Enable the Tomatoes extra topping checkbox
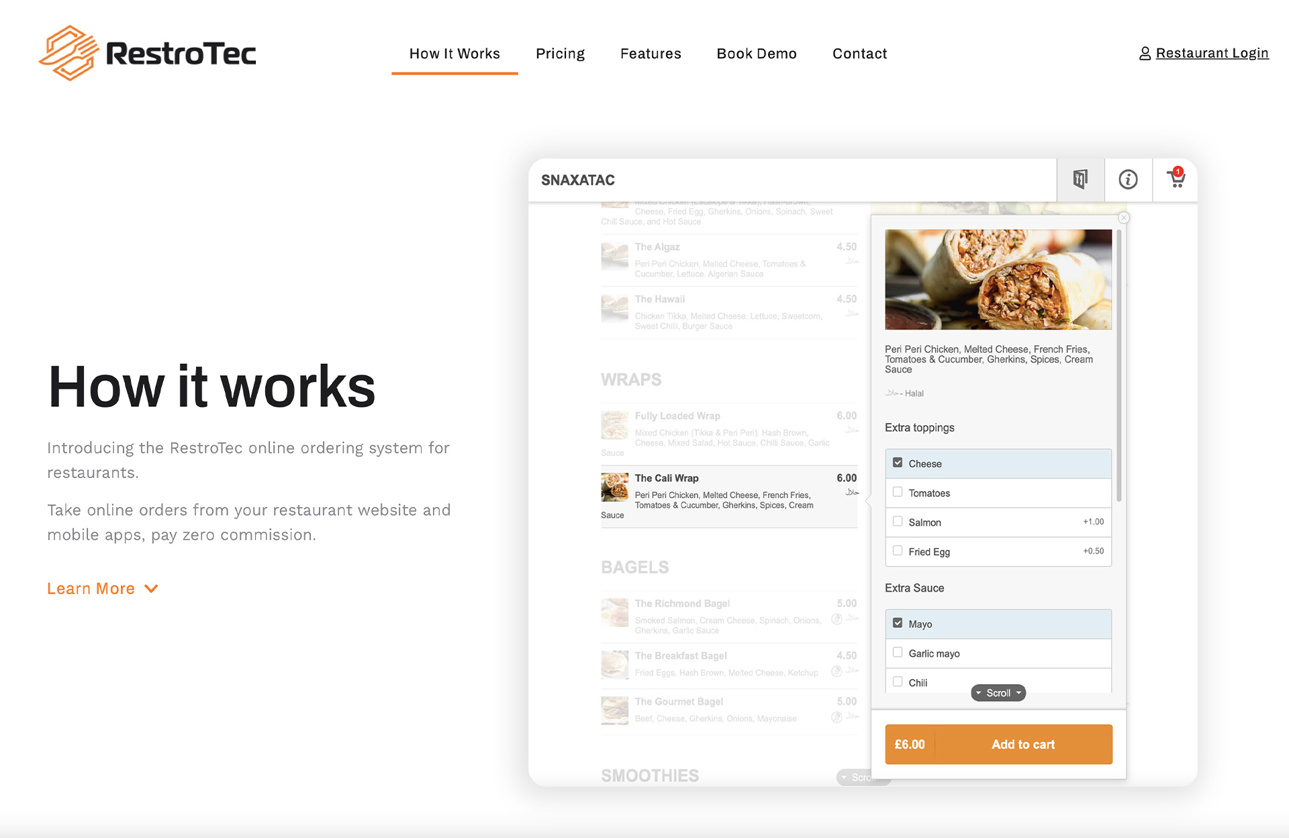Viewport: 1289px width, 838px height. (x=898, y=492)
